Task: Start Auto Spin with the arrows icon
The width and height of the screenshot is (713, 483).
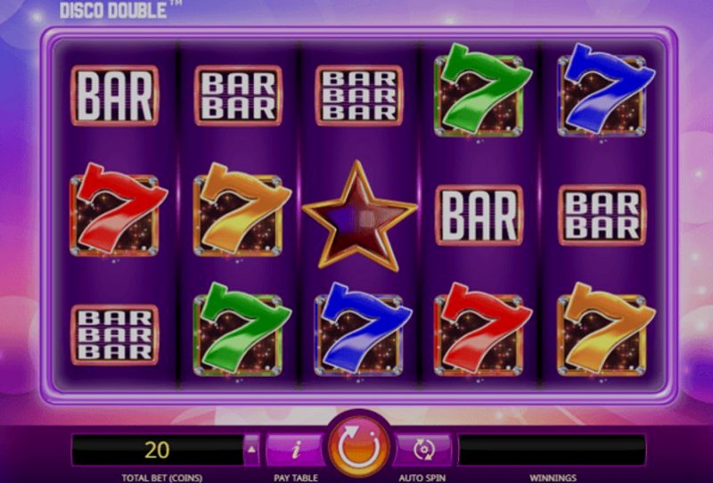Action: click(x=422, y=450)
